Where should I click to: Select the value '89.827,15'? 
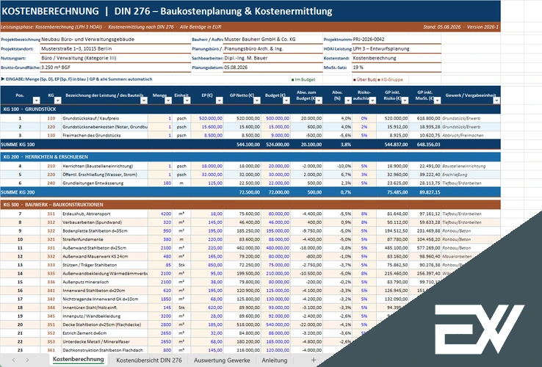click(424, 192)
